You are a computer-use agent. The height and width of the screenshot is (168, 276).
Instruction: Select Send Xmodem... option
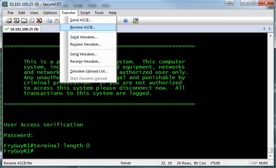[x=88, y=37]
